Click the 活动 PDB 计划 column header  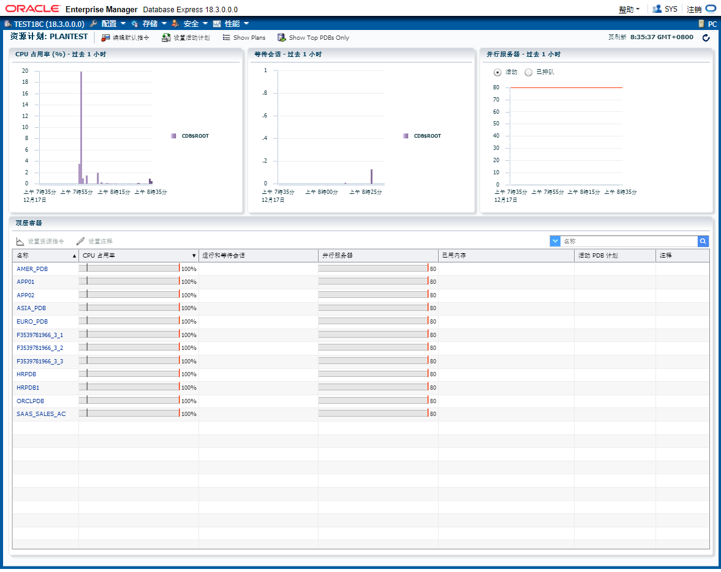click(615, 256)
